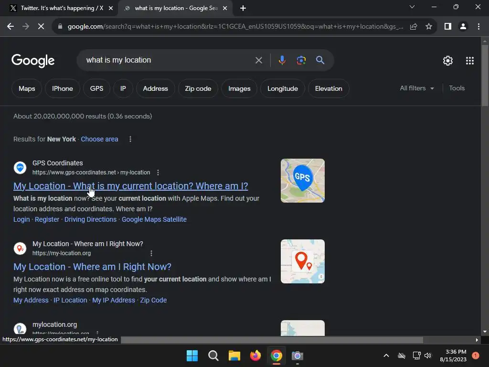Click the Choose area link
This screenshot has width=489, height=367.
tap(99, 139)
